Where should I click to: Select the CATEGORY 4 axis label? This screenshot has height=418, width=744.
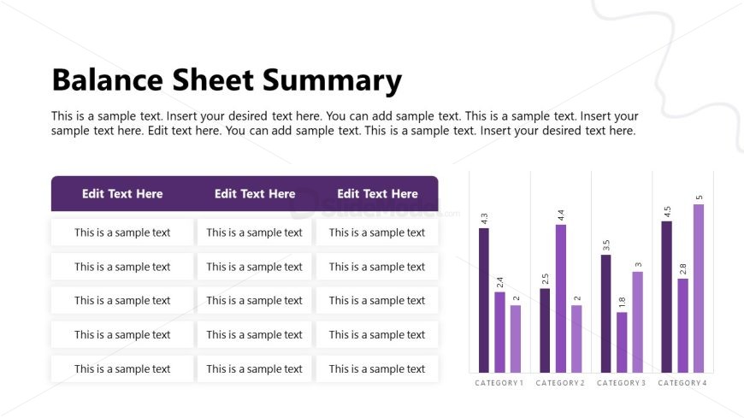pos(682,383)
